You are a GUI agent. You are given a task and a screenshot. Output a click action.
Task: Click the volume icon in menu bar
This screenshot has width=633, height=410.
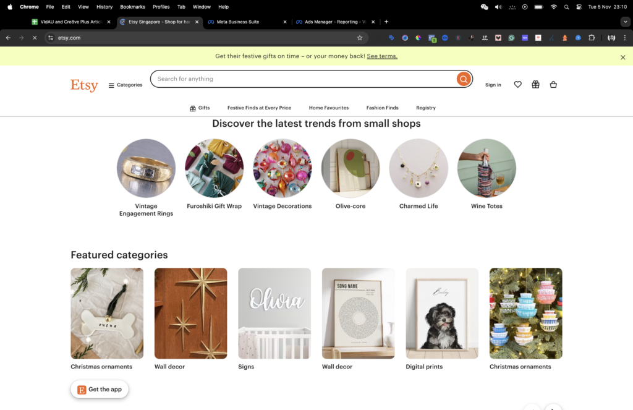(x=498, y=7)
